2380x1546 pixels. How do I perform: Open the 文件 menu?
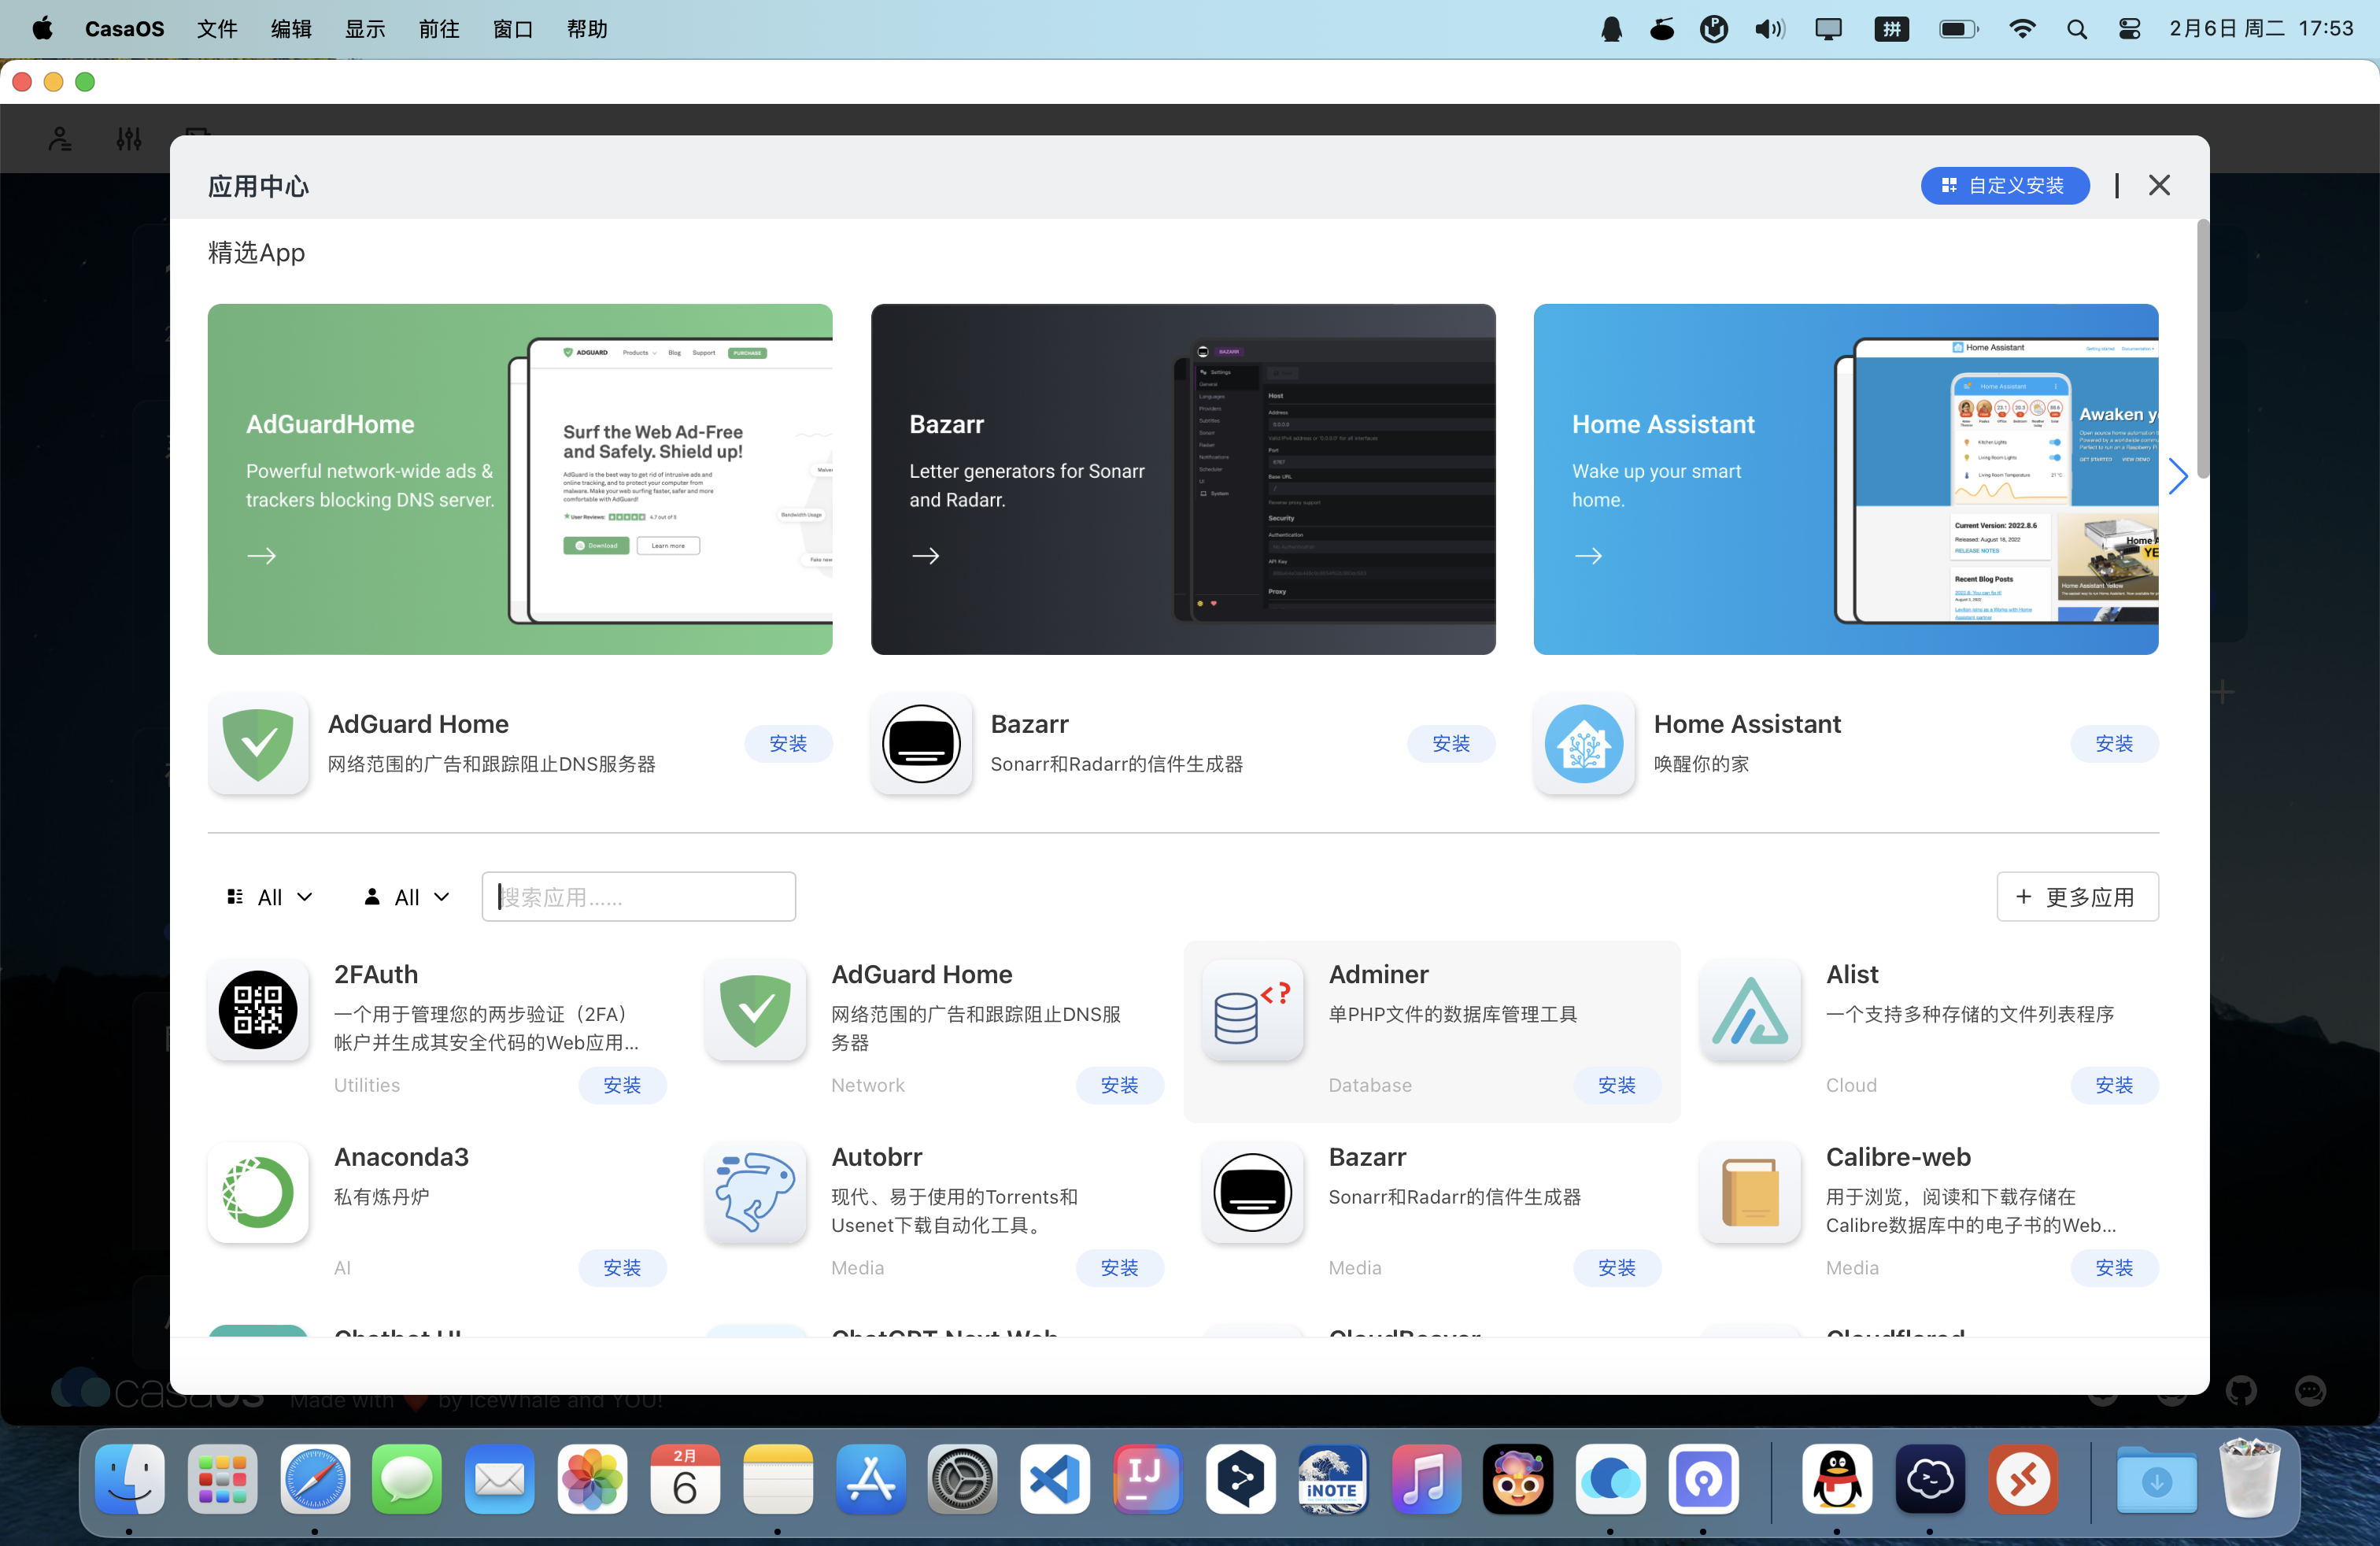[x=217, y=29]
